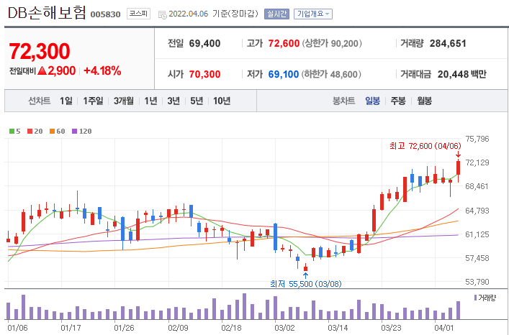Click the 03/08 lowest red candlestick
The image size is (509, 335).
coord(305,267)
